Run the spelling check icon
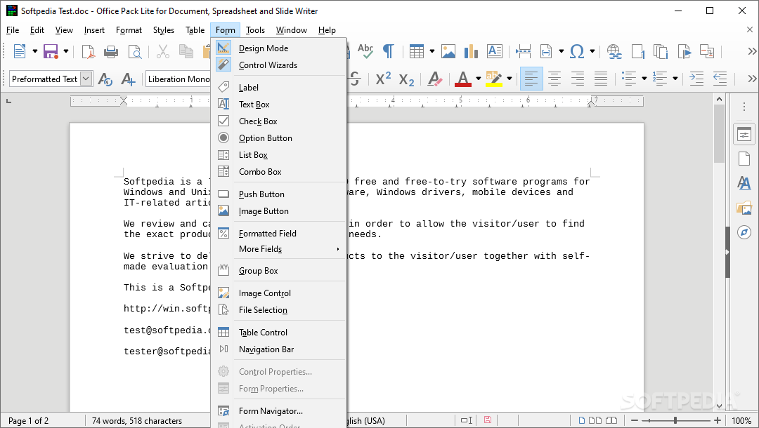Viewport: 759px width, 428px height. coord(365,51)
